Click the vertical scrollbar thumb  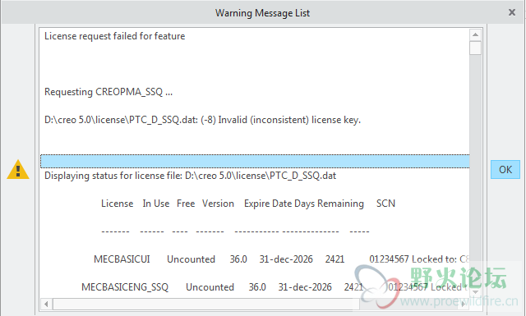point(475,48)
